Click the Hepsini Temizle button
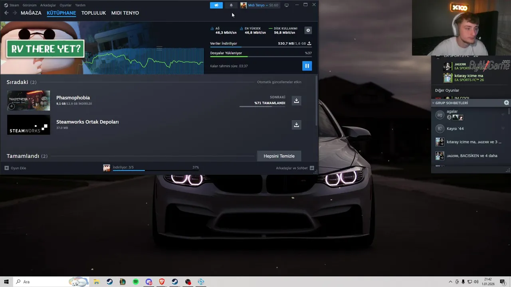This screenshot has width=511, height=287. coord(279,156)
